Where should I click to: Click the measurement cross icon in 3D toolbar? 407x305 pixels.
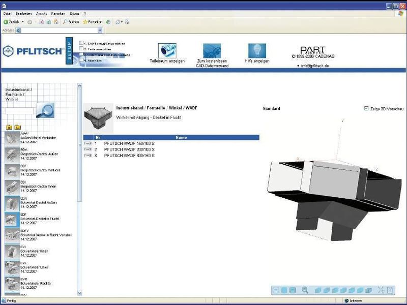tap(381, 288)
